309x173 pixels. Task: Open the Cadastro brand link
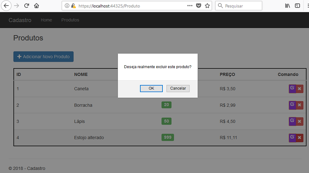tap(20, 20)
